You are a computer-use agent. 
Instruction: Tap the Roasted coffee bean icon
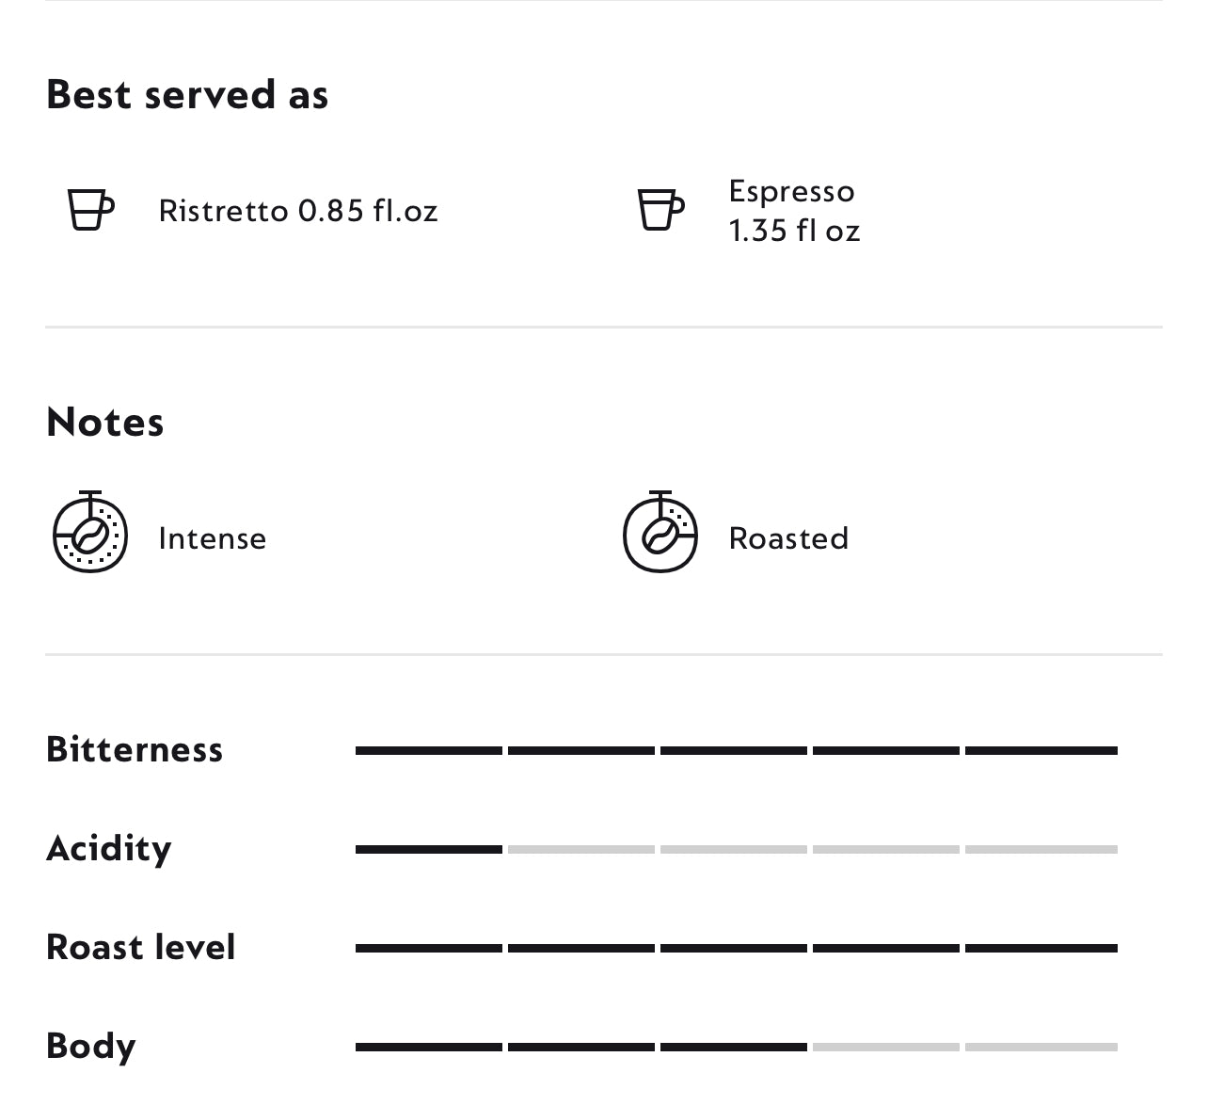660,534
